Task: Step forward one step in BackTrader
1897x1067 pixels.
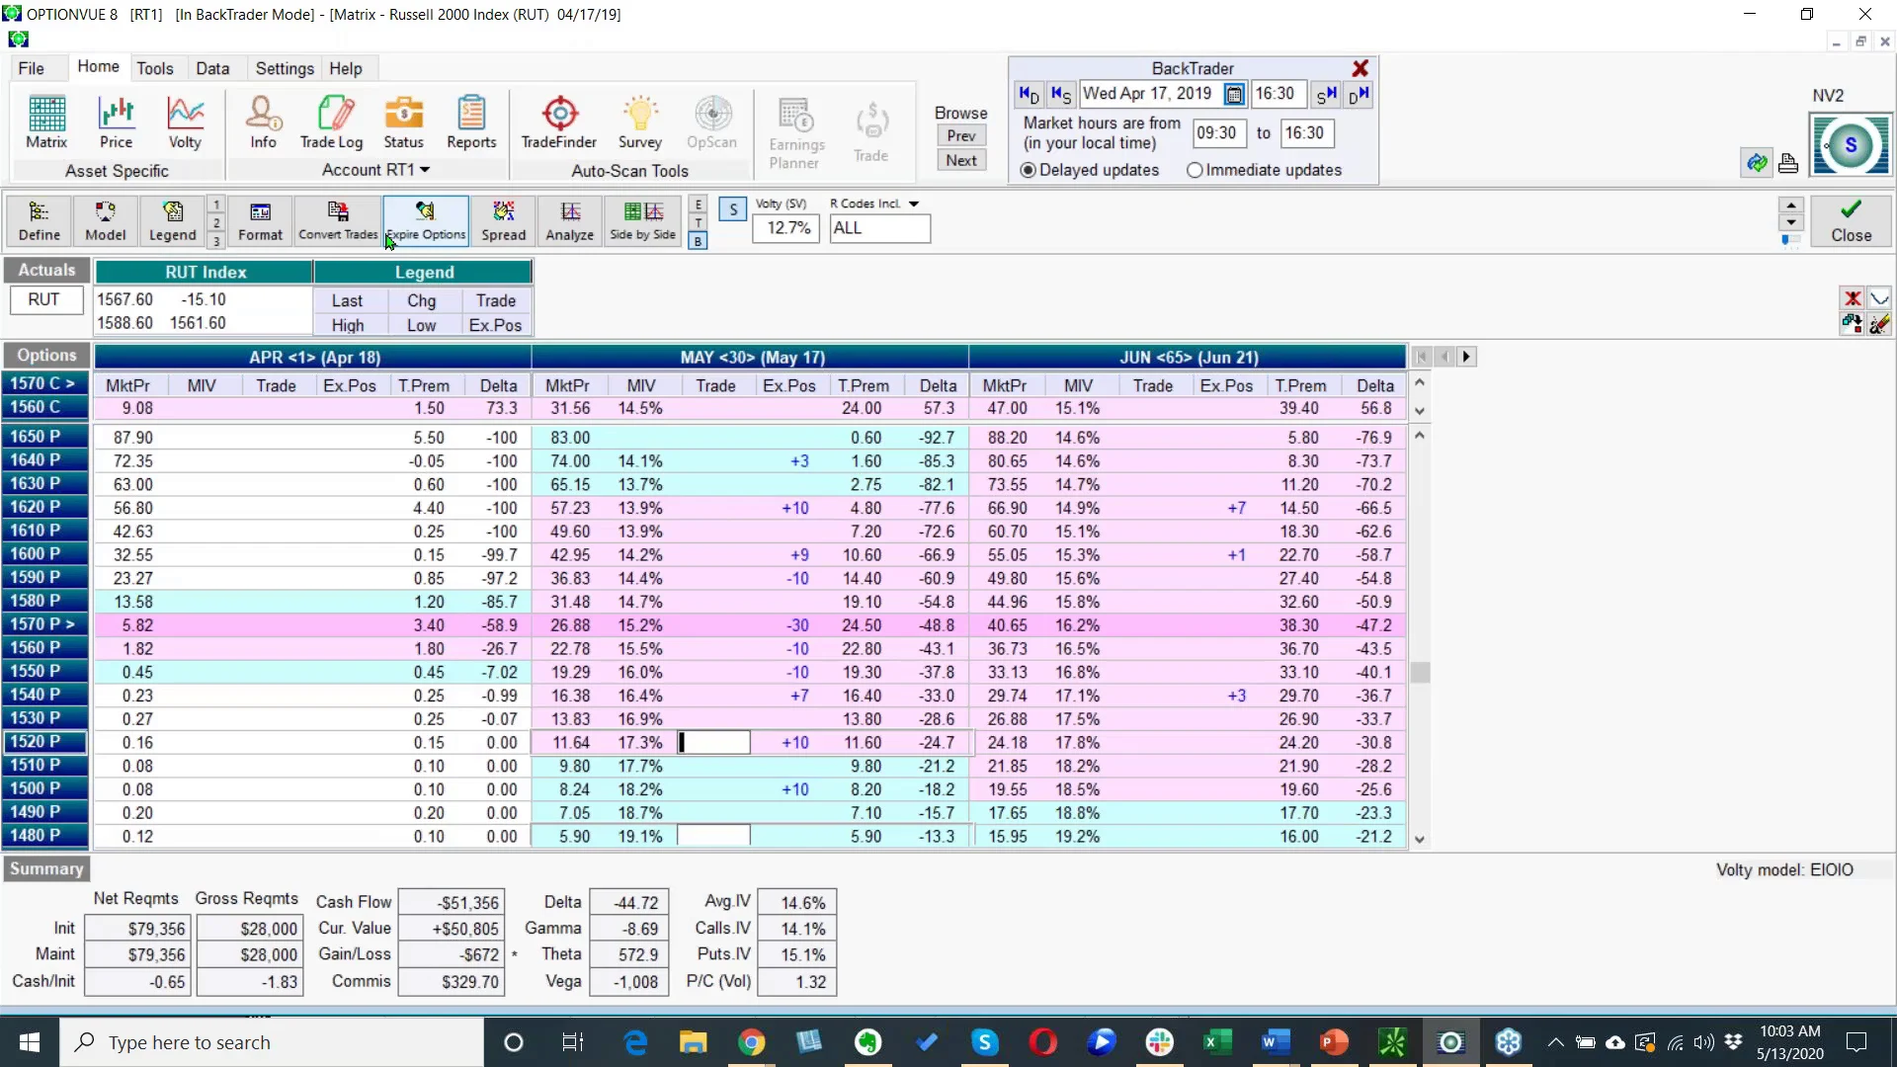Action: [x=1326, y=94]
